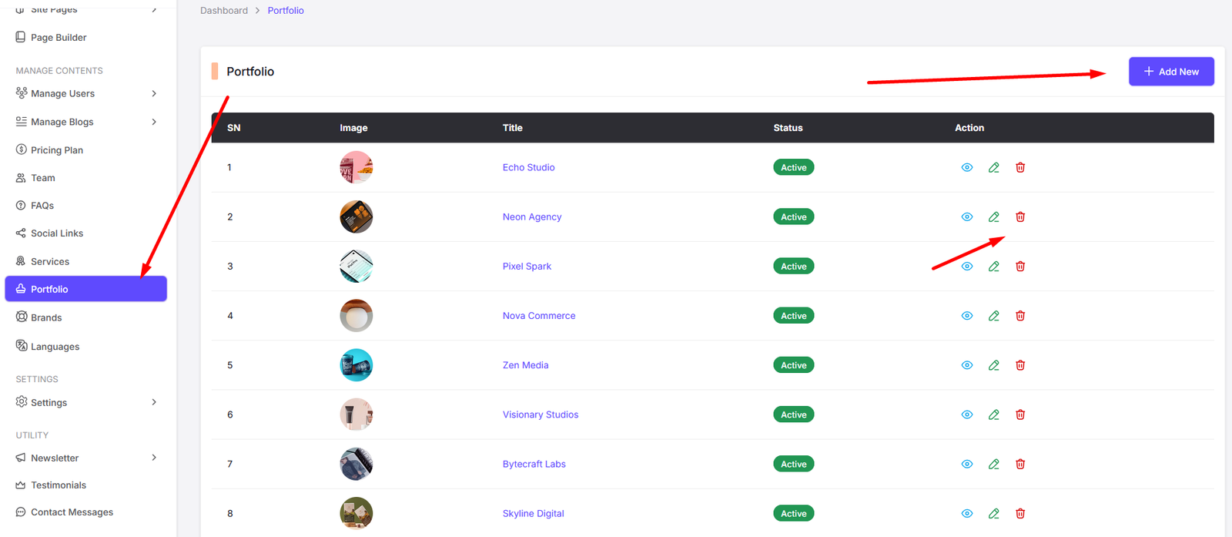Open the Neon Agency thumbnail image

click(357, 216)
